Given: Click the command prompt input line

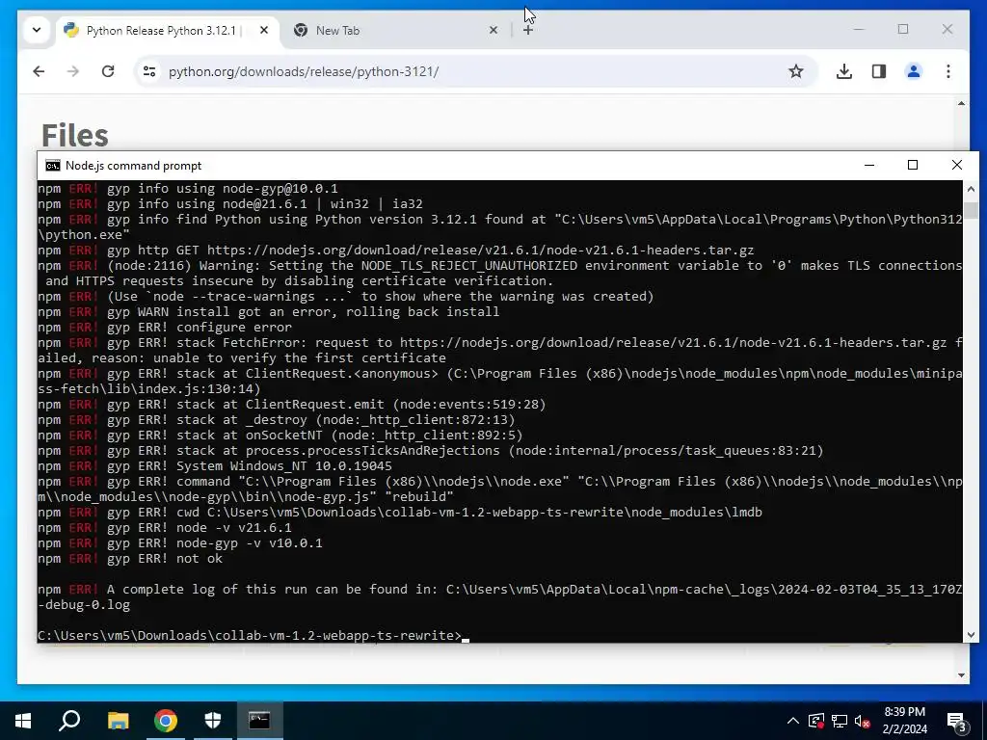Looking at the screenshot, I should 252,636.
